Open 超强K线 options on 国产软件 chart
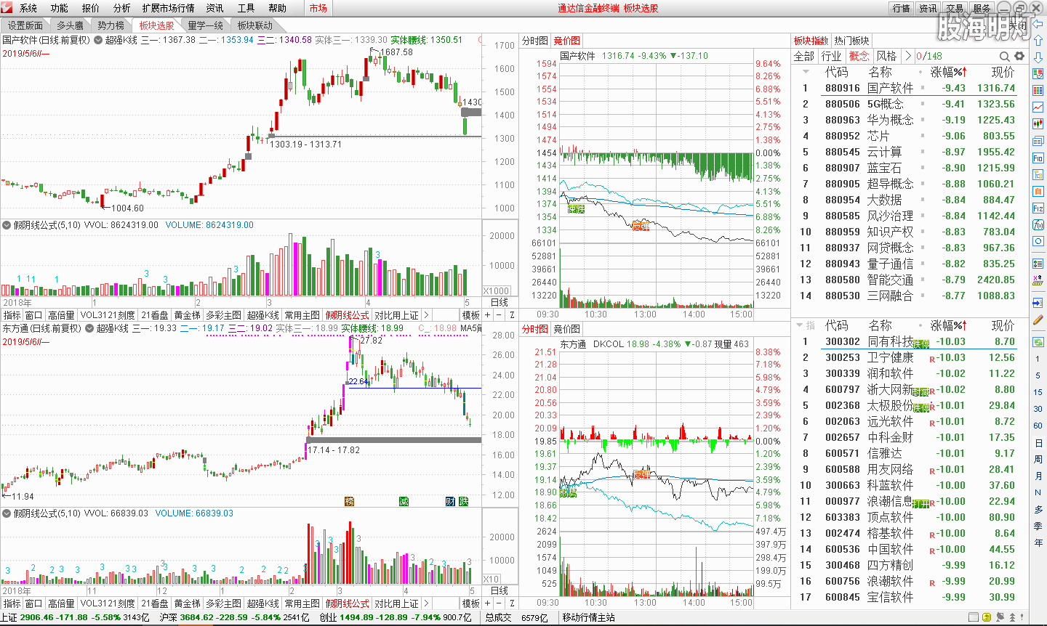Screen dimensions: 1047x626 [x=100, y=40]
